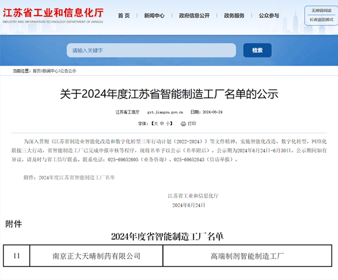Click the keyword search input field
The height and width of the screenshot is (280, 338).
(151, 50)
